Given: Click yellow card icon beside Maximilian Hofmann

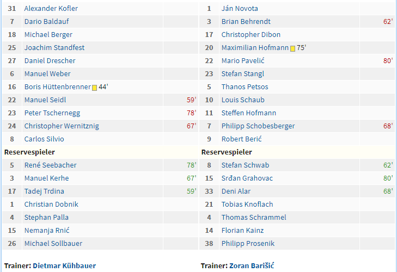Looking at the screenshot, I should click(x=292, y=48).
